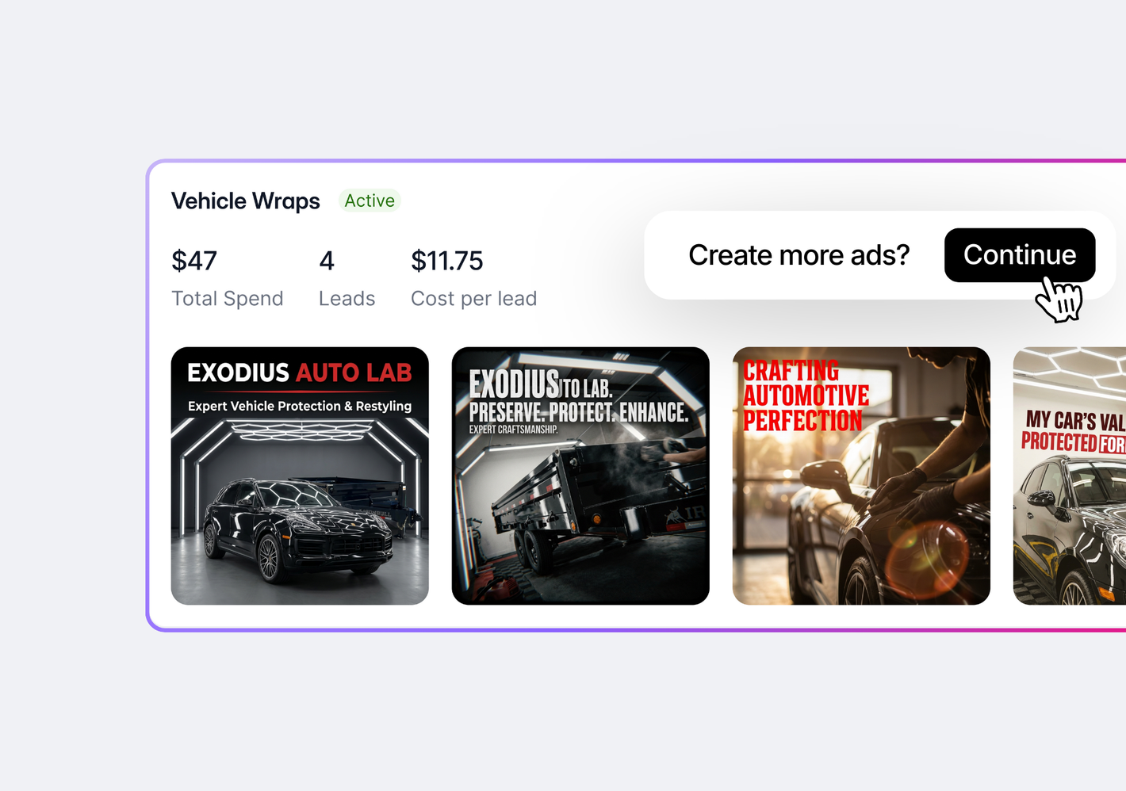Click the Total Spend label
This screenshot has height=791, width=1126.
tap(228, 299)
